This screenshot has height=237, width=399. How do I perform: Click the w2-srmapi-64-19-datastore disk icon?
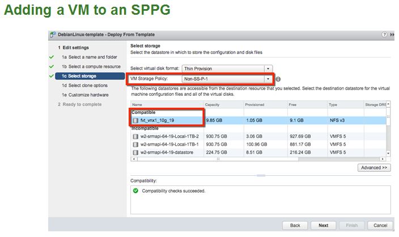click(135, 153)
